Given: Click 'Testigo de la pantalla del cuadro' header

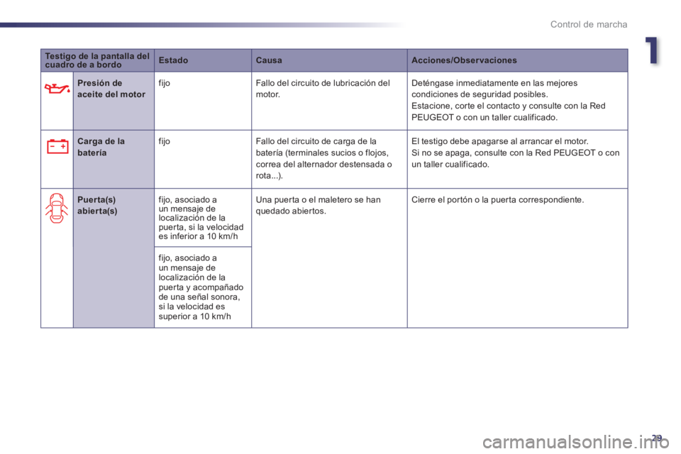Looking at the screenshot, I should [x=97, y=60].
